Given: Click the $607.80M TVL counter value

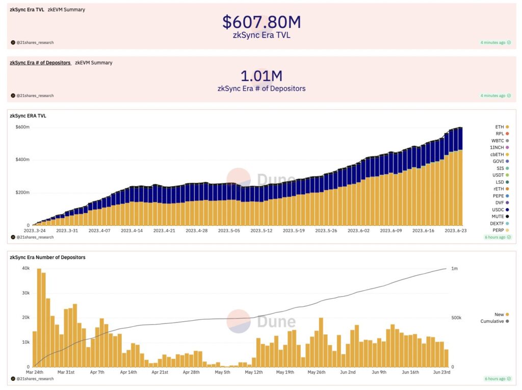Looking at the screenshot, I should [x=262, y=22].
